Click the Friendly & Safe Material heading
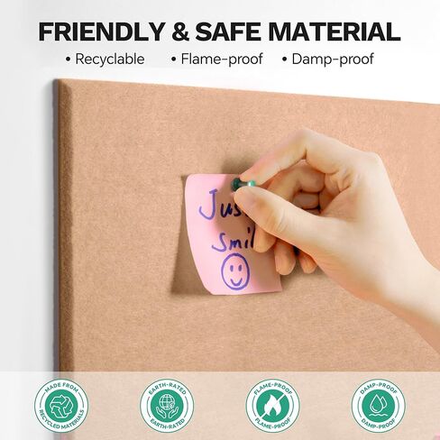440x440 pixels. pyautogui.click(x=219, y=32)
